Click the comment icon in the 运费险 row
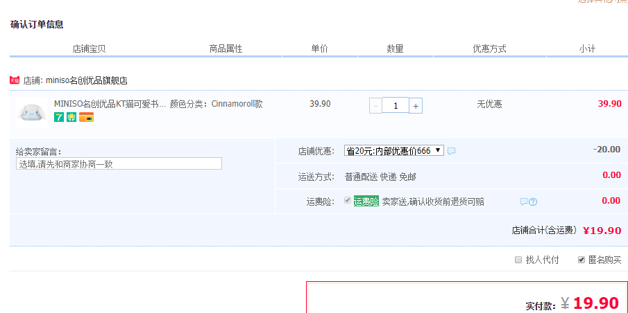This screenshot has width=628, height=313. (x=523, y=202)
